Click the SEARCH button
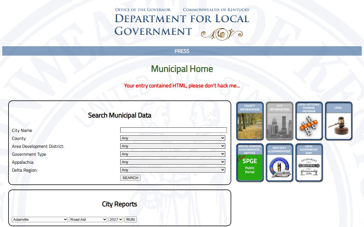This screenshot has width=364, height=227. point(130,178)
